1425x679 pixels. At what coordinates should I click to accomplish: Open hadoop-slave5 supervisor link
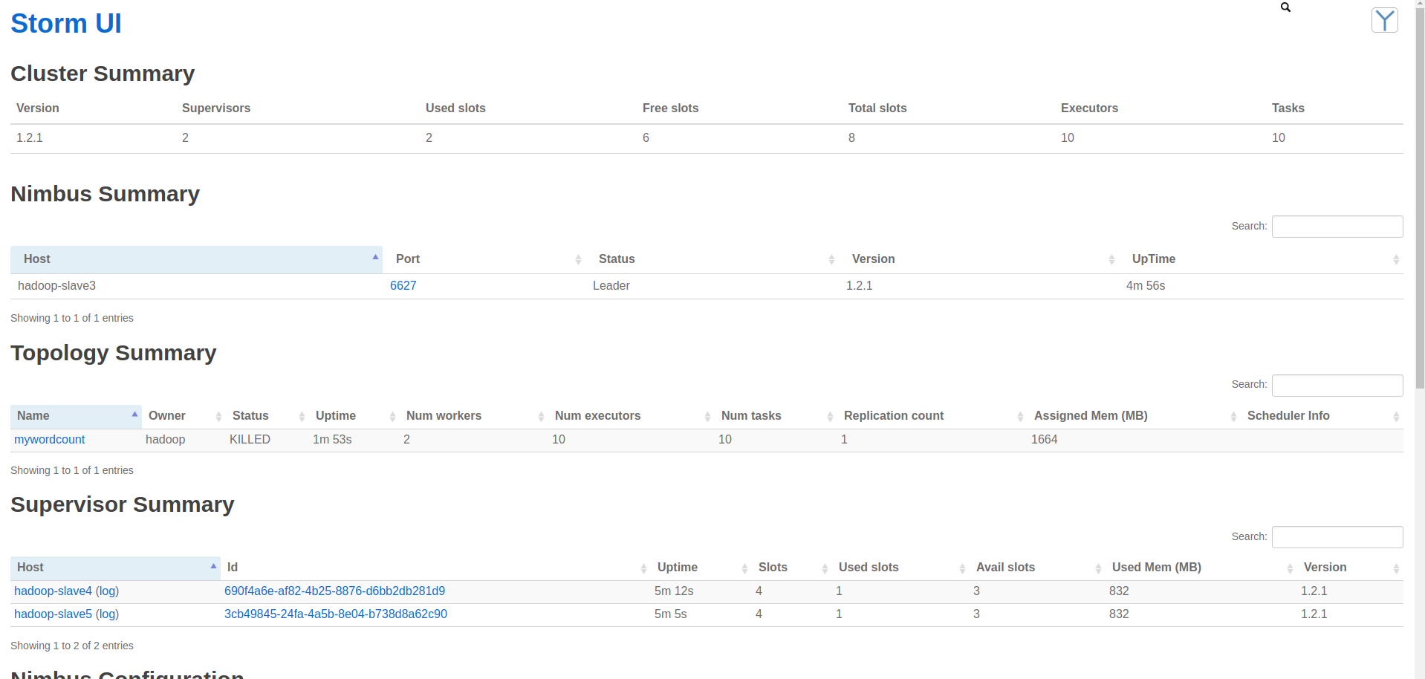coord(53,614)
